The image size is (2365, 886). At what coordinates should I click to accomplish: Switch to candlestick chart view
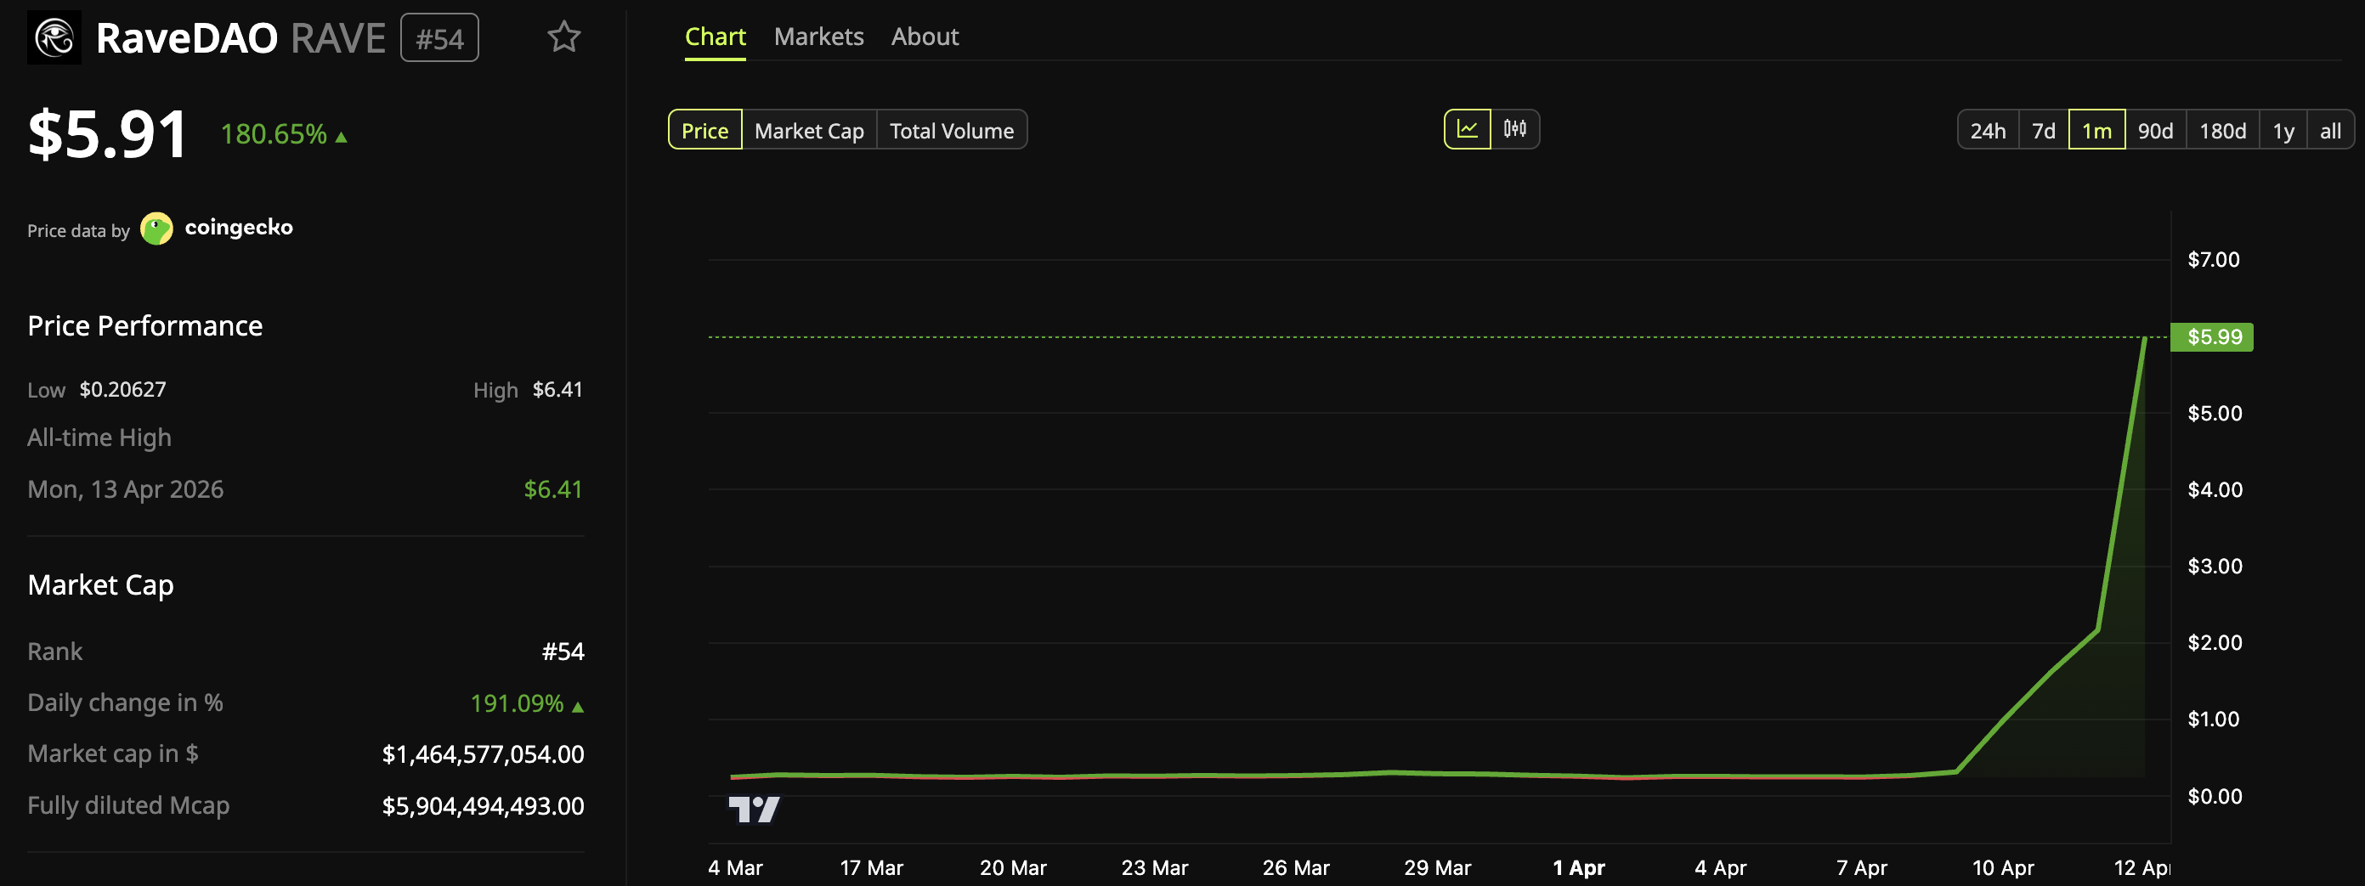(x=1514, y=129)
